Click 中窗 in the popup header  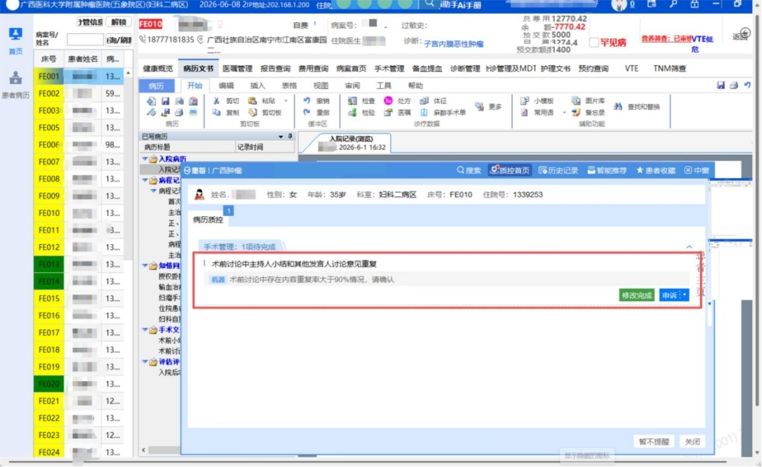pos(697,171)
